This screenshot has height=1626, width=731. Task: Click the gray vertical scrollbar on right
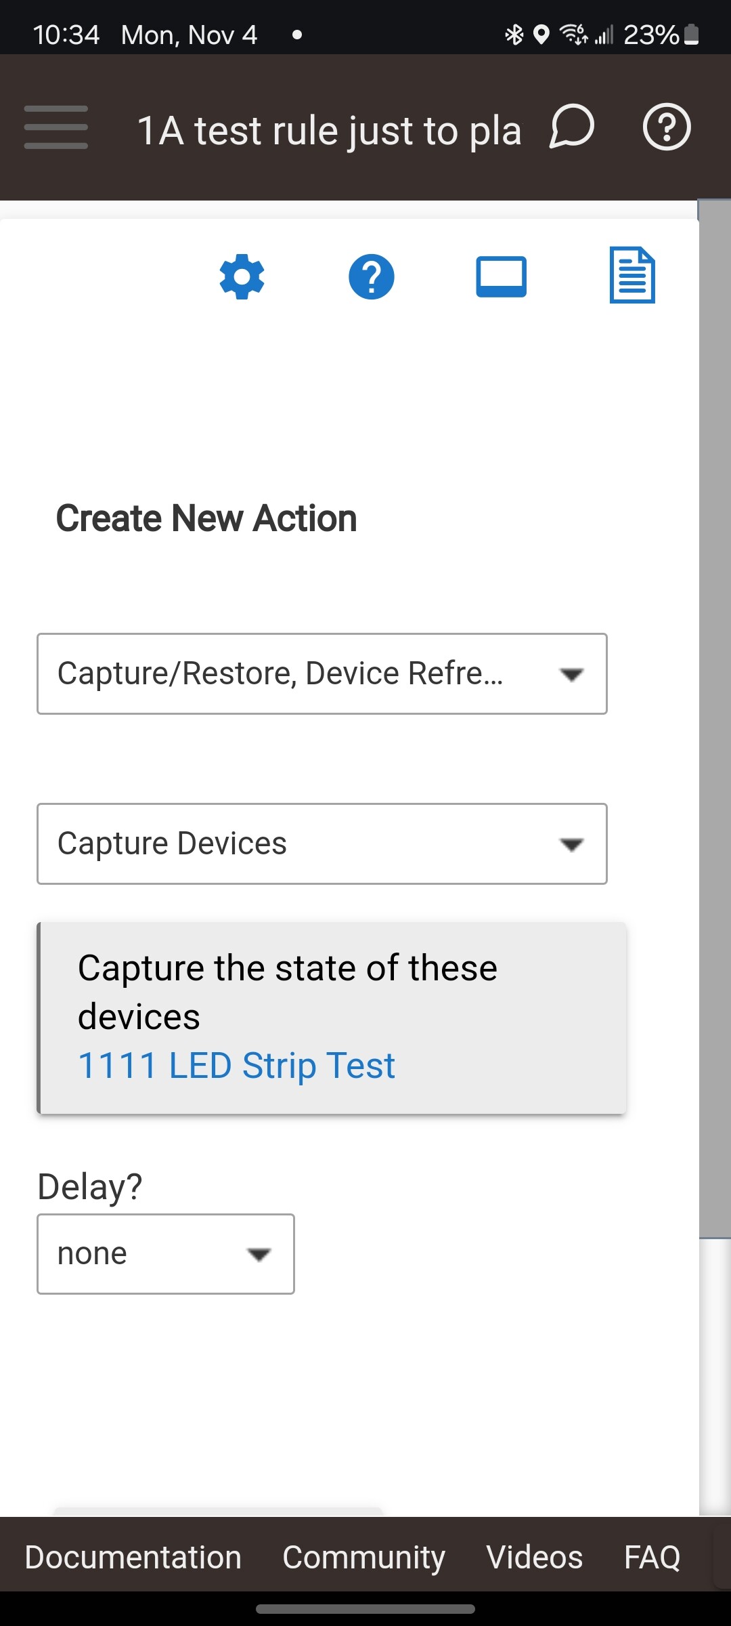715,720
